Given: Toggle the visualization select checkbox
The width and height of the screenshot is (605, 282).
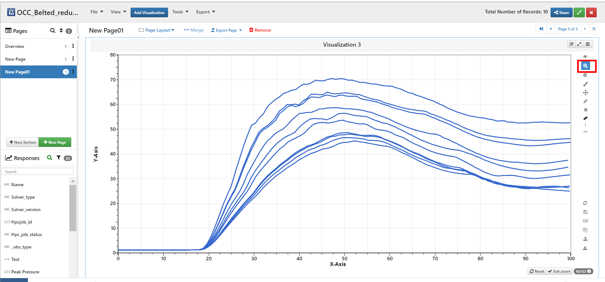Looking at the screenshot, I should click(x=571, y=44).
